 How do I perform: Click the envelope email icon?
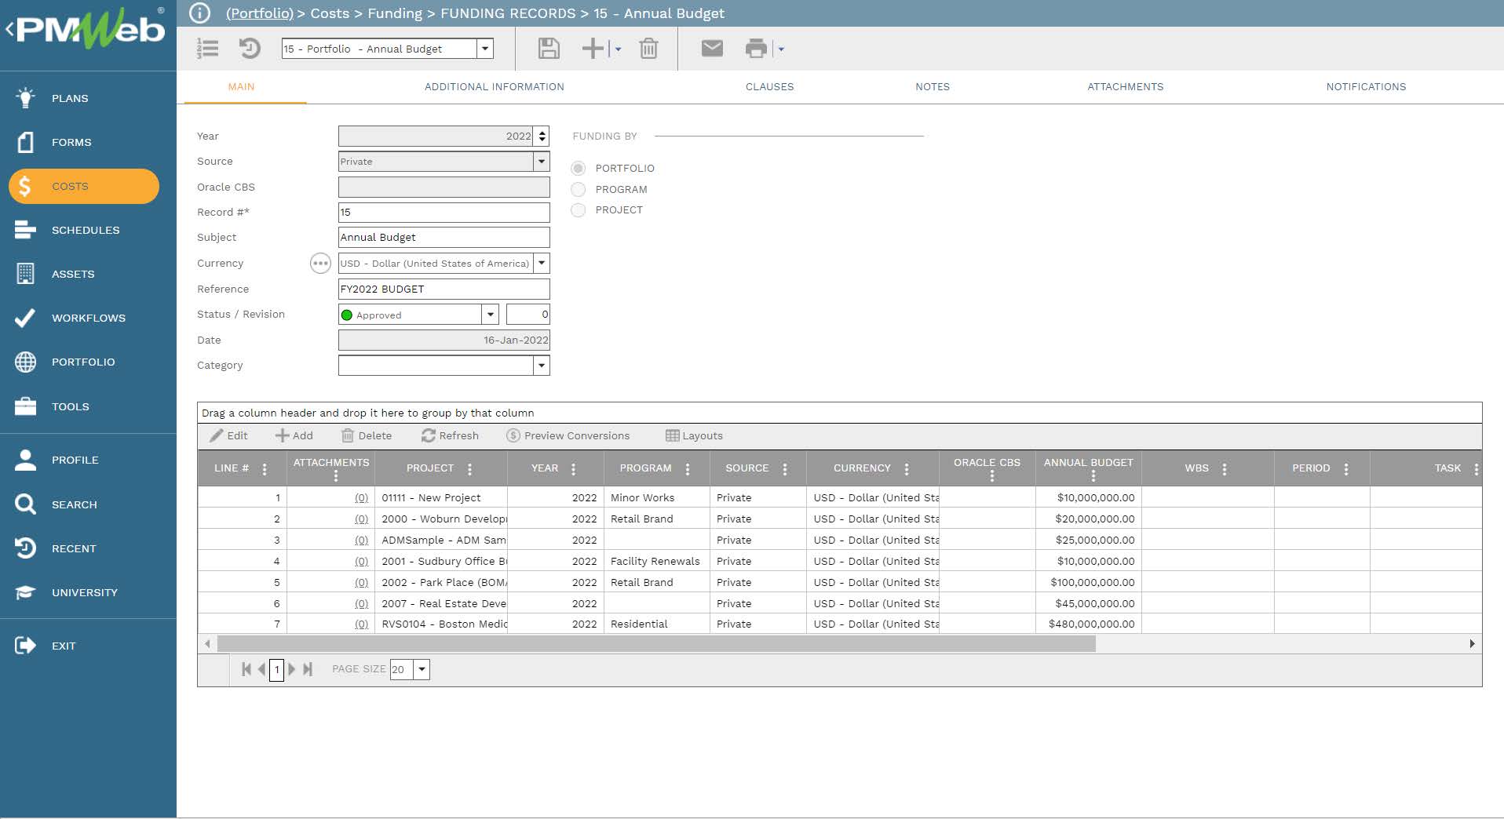pyautogui.click(x=712, y=49)
